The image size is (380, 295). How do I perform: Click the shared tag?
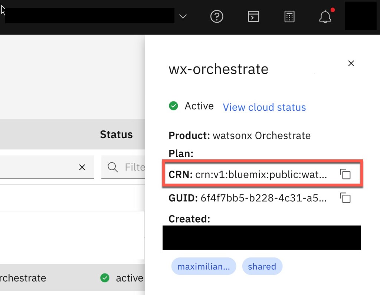[262, 266]
